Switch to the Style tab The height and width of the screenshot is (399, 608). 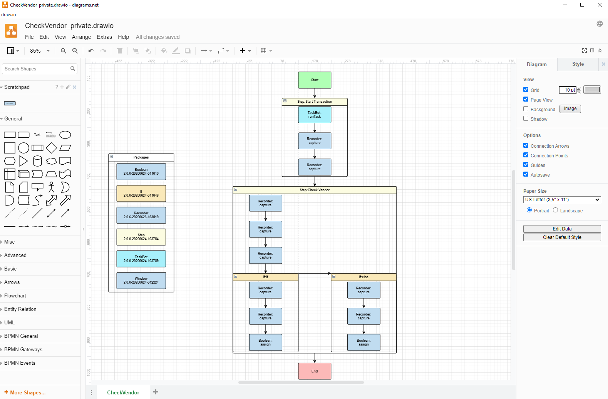578,64
